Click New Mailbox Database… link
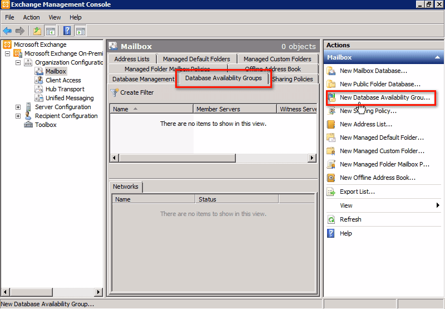Screen dimensions: 445x309 point(373,71)
